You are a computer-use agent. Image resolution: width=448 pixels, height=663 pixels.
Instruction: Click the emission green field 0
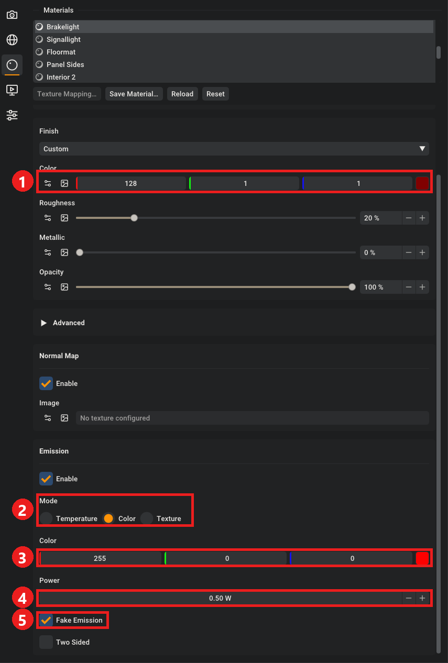click(x=226, y=558)
